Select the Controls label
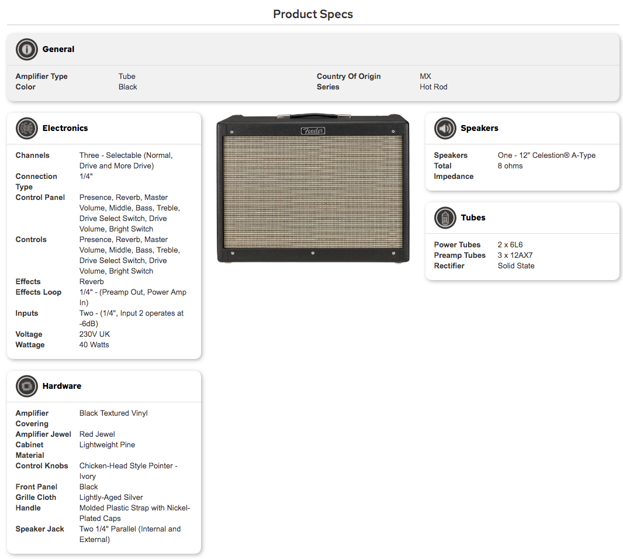Image resolution: width=623 pixels, height=559 pixels. 31,240
